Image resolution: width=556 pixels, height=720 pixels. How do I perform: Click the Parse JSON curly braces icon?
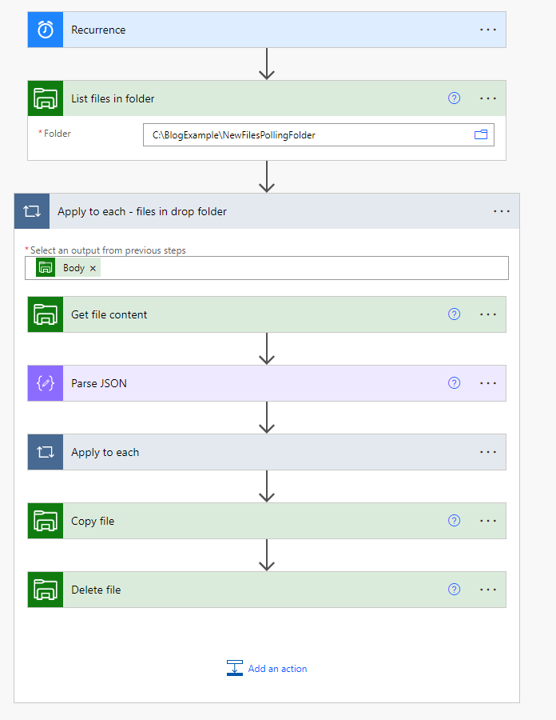46,383
